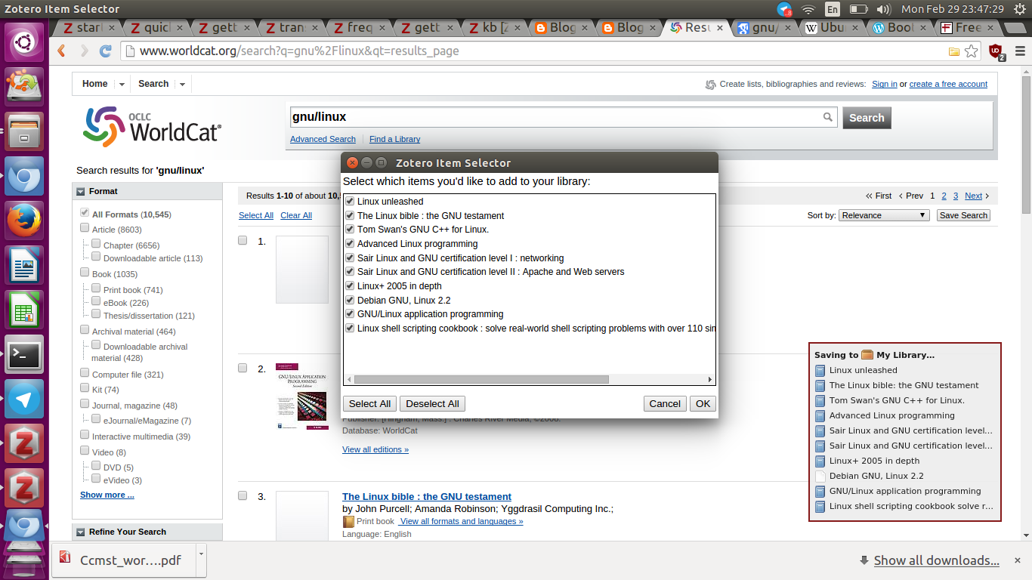This screenshot has height=580, width=1032.
Task: Switch to the Ubuntu Wikipedia tab
Action: 831,28
